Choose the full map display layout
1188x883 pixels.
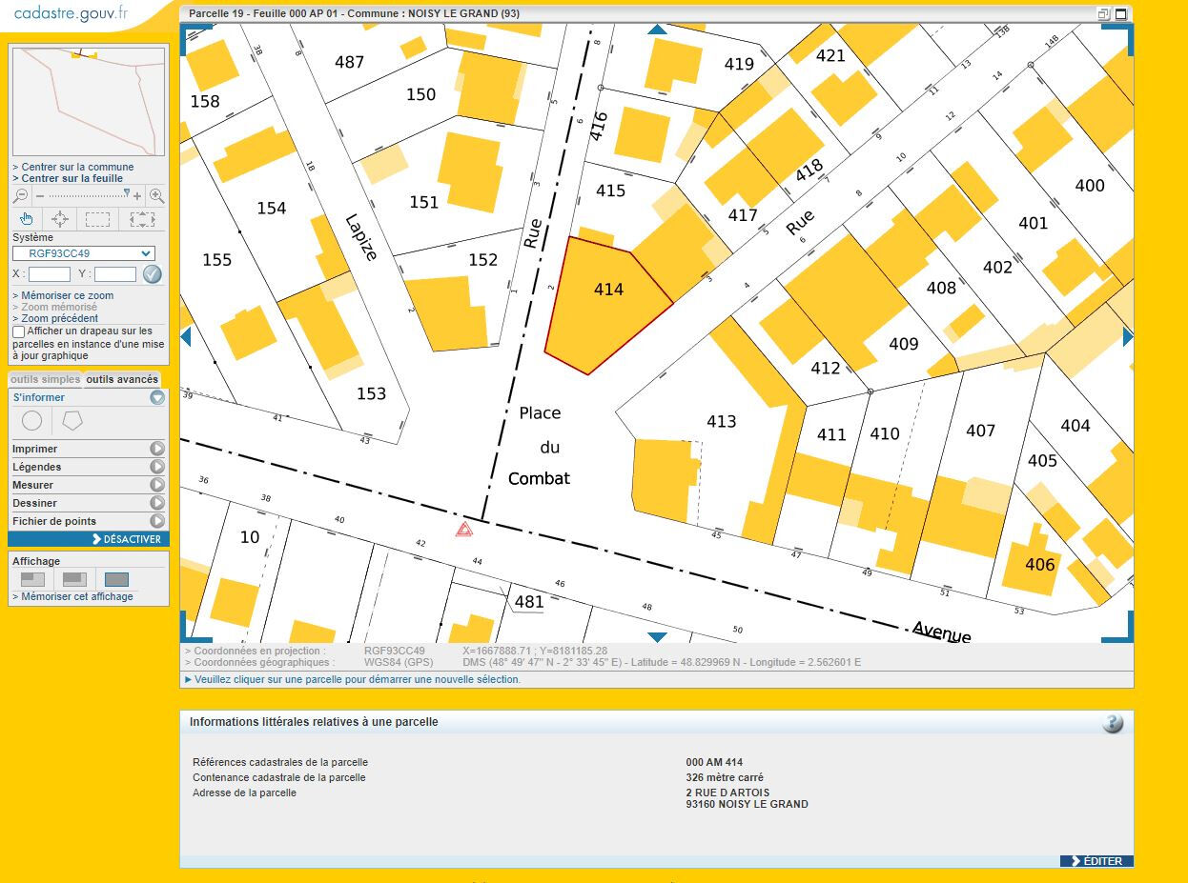coord(116,579)
